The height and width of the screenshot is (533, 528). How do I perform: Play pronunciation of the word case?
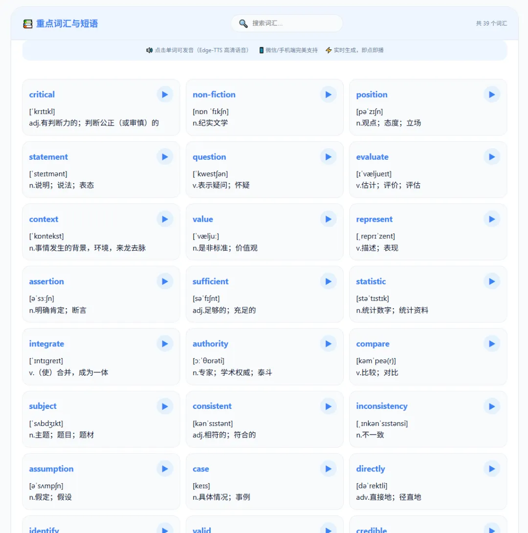pos(329,469)
